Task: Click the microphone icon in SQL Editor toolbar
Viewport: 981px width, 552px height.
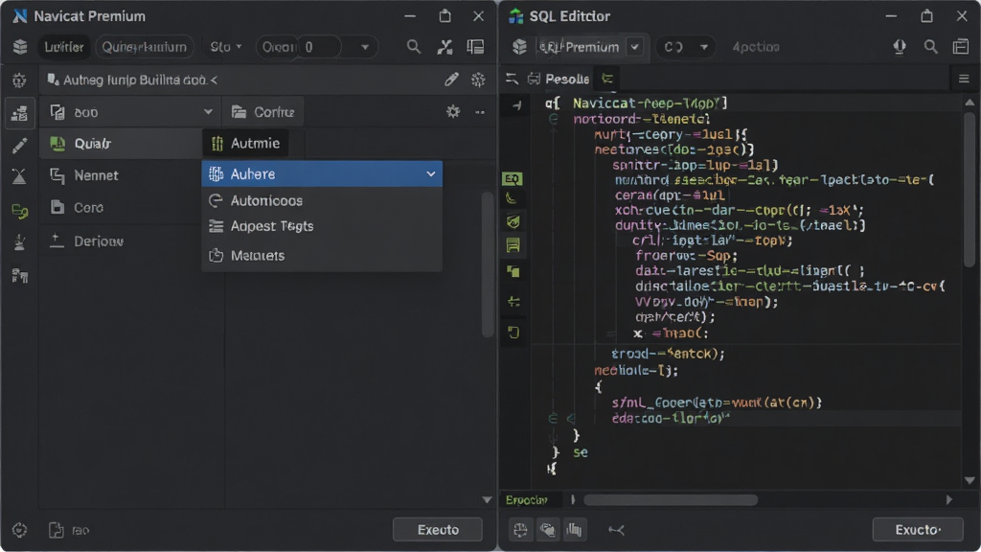Action: tap(900, 47)
